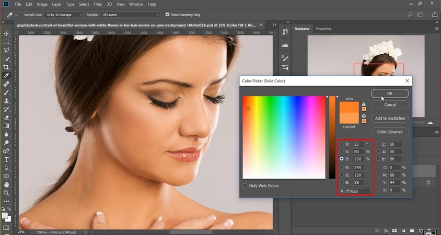This screenshot has width=441, height=235.
Task: Click OK in the Color Picker
Action: (x=390, y=93)
